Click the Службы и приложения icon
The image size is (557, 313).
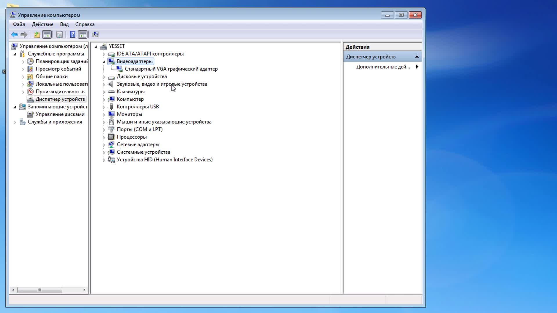click(22, 122)
